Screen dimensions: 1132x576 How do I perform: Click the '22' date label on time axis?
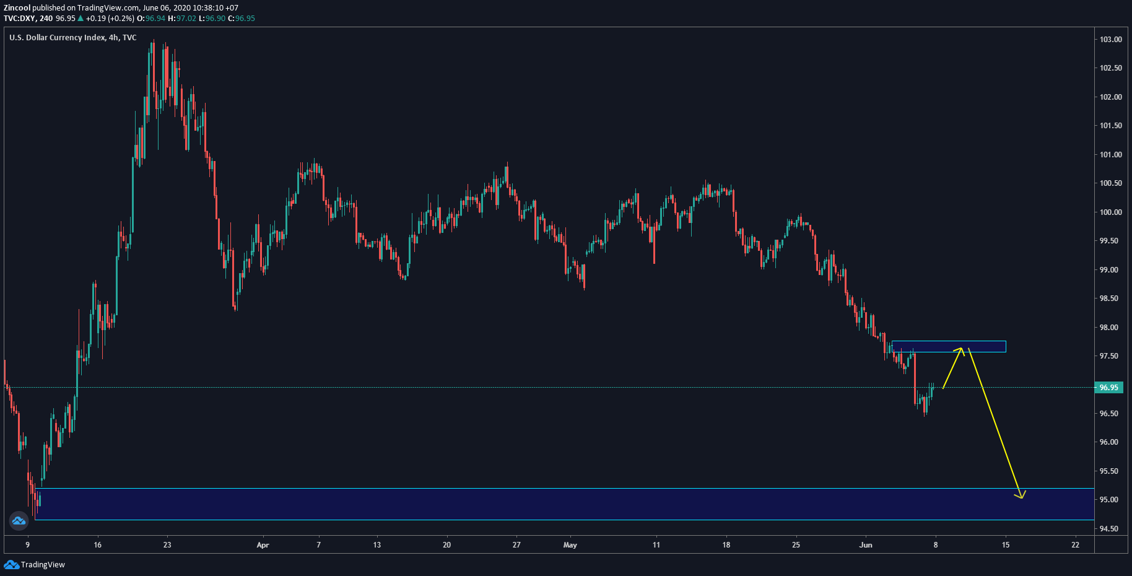pyautogui.click(x=1076, y=545)
